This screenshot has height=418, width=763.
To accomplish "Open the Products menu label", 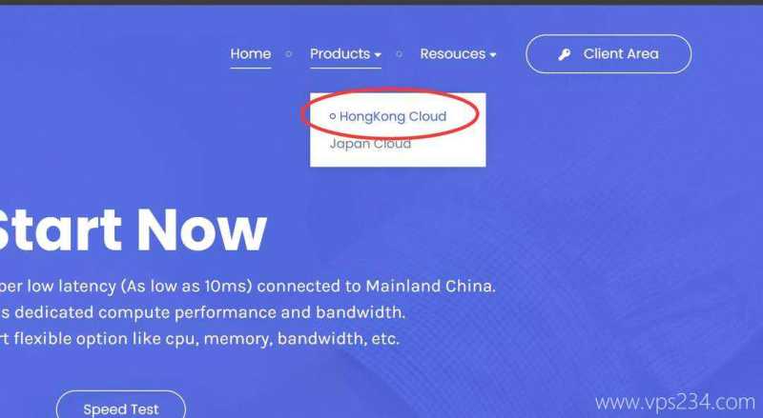I will pos(340,53).
